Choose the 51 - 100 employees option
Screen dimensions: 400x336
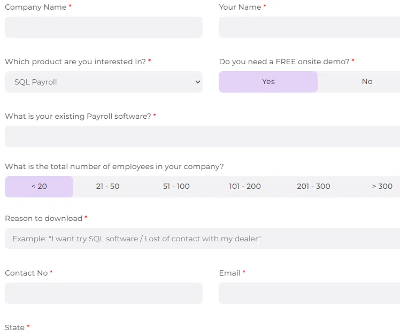click(x=176, y=187)
